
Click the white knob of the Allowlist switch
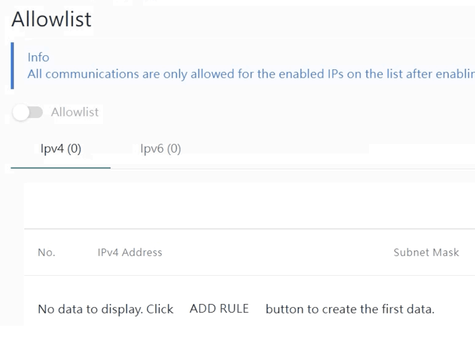click(x=21, y=113)
